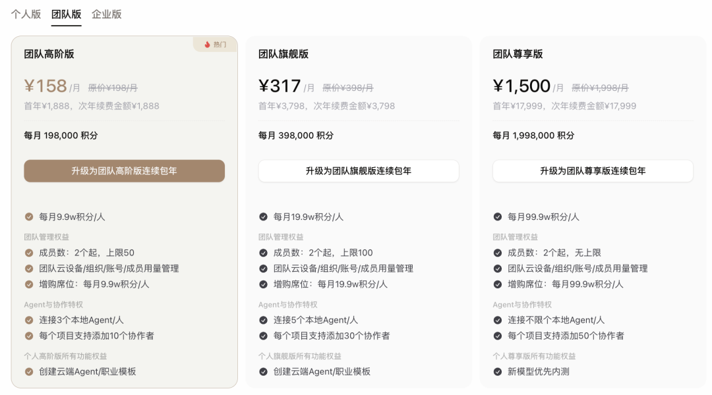712x395 pixels.
Task: Click checkmark beside 每月19.9w积分/人
Action: 263,217
